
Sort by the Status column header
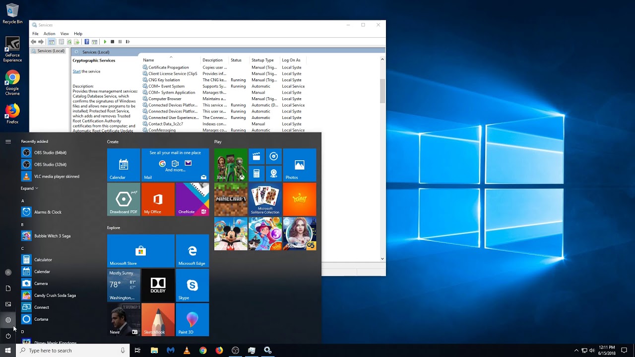point(236,60)
